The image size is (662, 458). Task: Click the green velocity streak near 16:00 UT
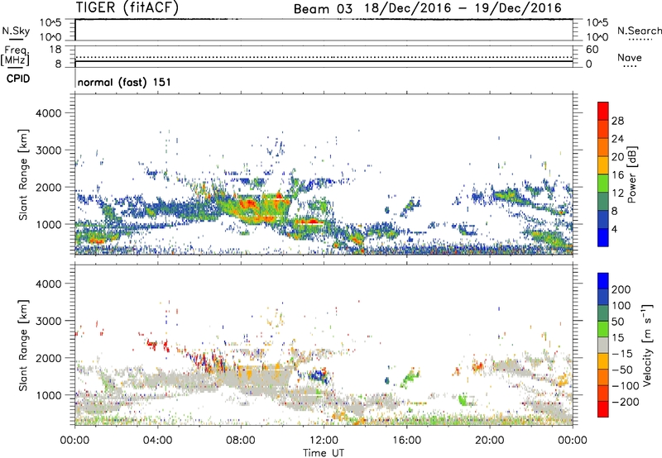click(410, 378)
